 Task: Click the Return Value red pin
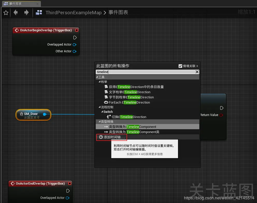click(221, 115)
